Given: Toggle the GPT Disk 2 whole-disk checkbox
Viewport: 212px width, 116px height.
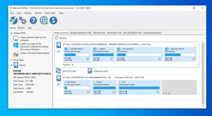Looking at the screenshot, I should point(58,85).
